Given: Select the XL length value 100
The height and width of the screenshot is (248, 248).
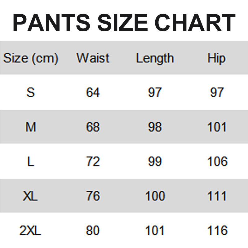Looking at the screenshot, I should [155, 196].
